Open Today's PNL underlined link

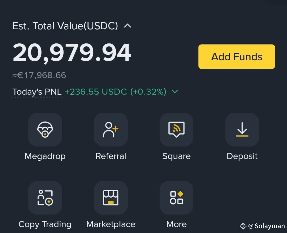tap(37, 92)
